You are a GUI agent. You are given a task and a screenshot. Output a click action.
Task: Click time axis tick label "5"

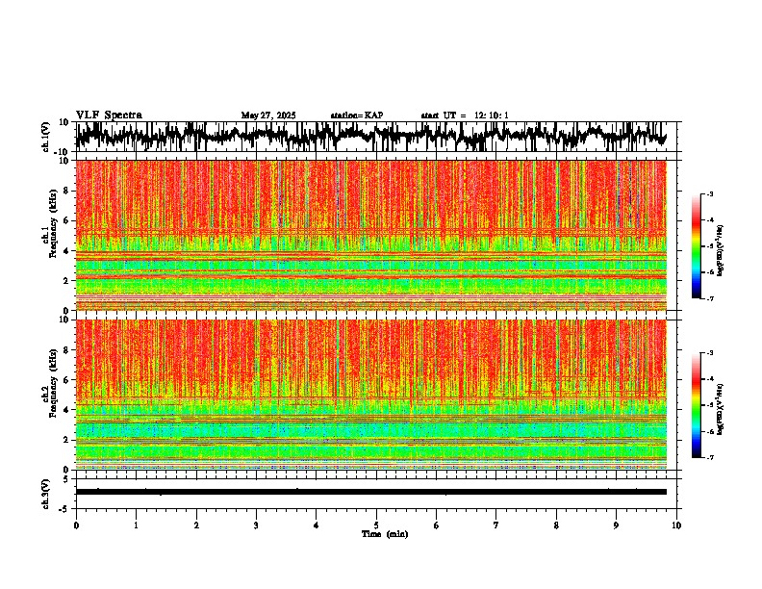point(376,525)
